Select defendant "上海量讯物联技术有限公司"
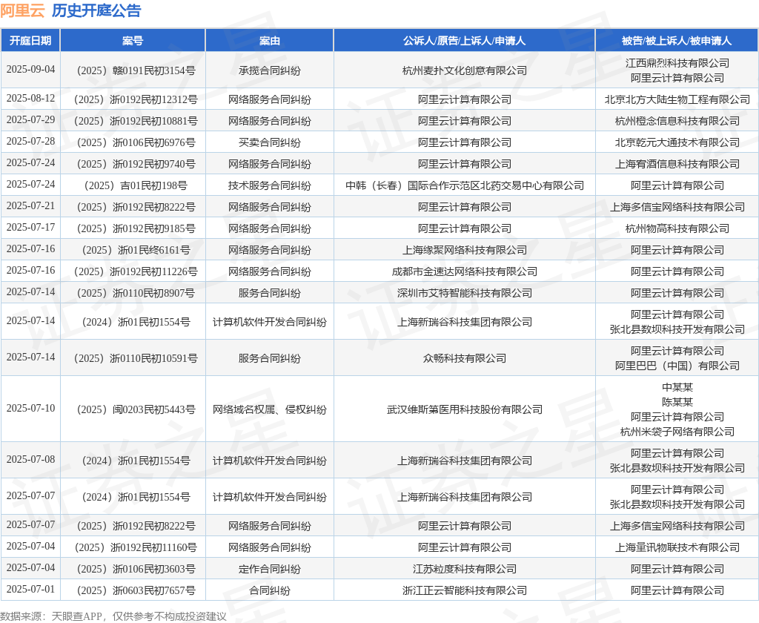The image size is (759, 623). coord(677,548)
